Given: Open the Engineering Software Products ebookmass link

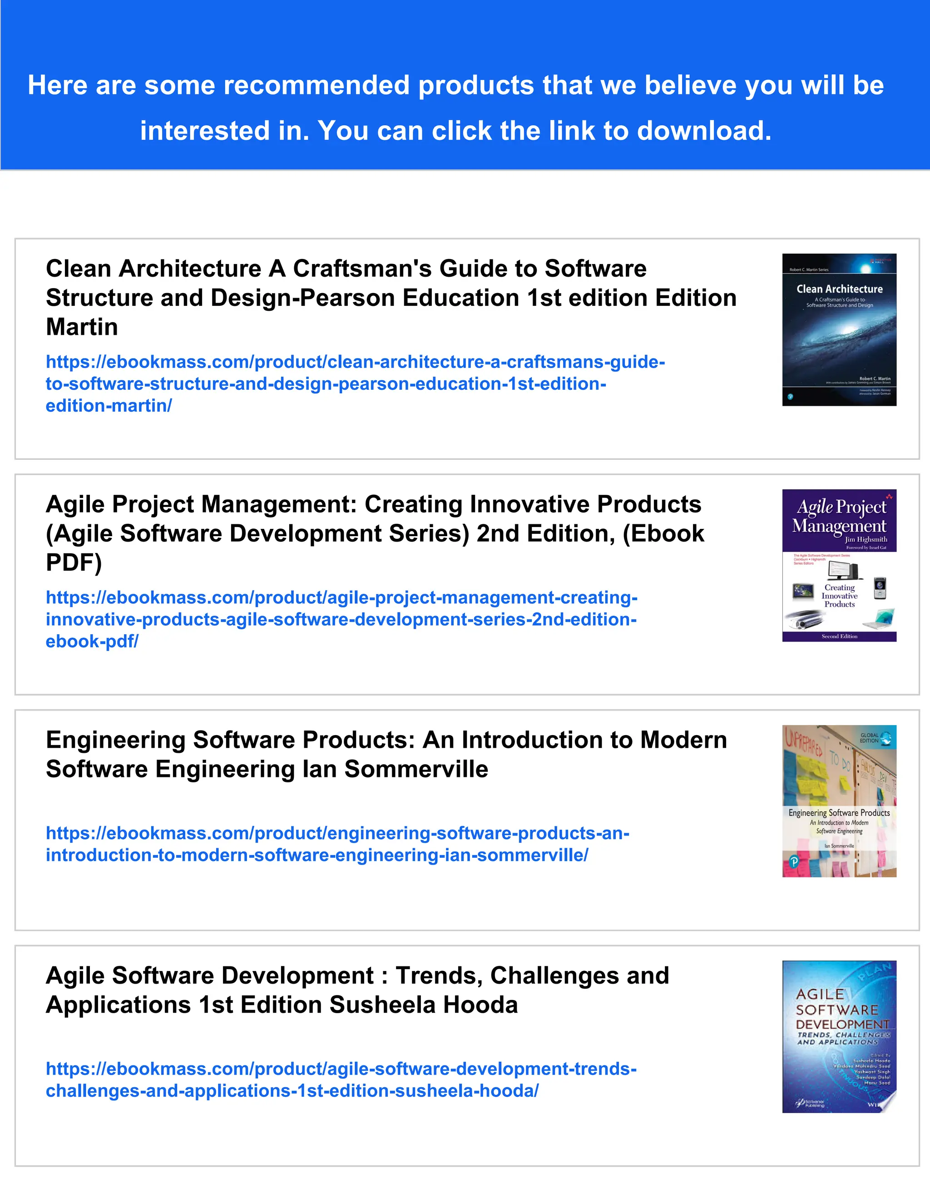Looking at the screenshot, I should pyautogui.click(x=338, y=844).
